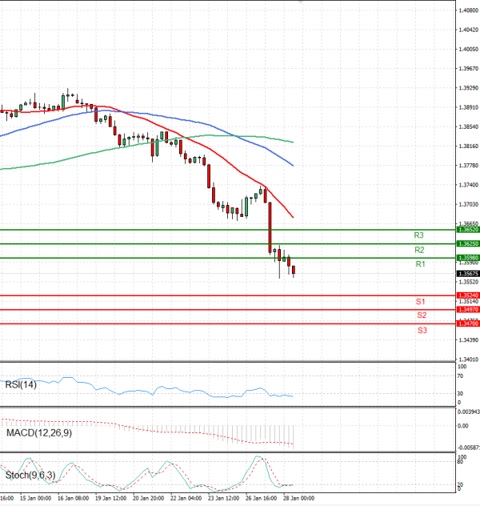Click the 1.40800 price axis label
This screenshot has width=480, height=506.
tap(469, 10)
